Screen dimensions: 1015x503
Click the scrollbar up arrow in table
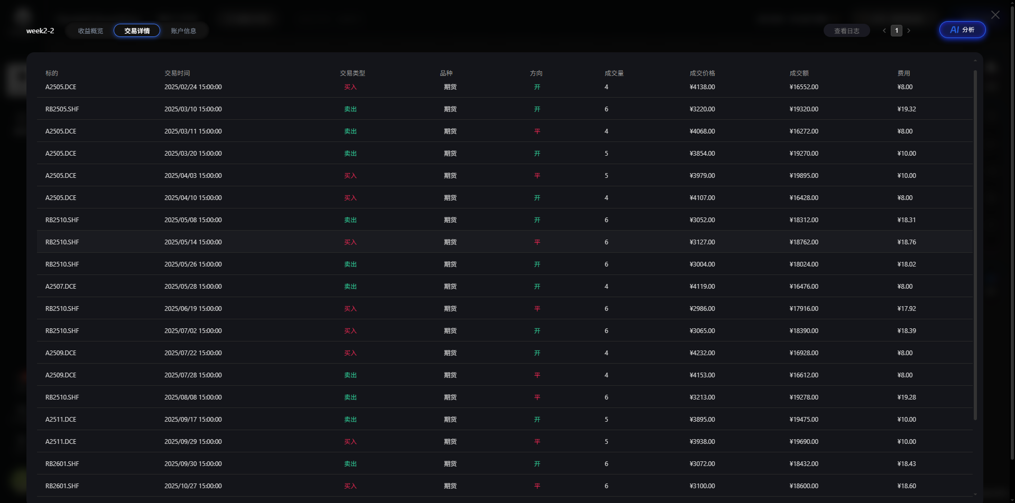(x=975, y=61)
